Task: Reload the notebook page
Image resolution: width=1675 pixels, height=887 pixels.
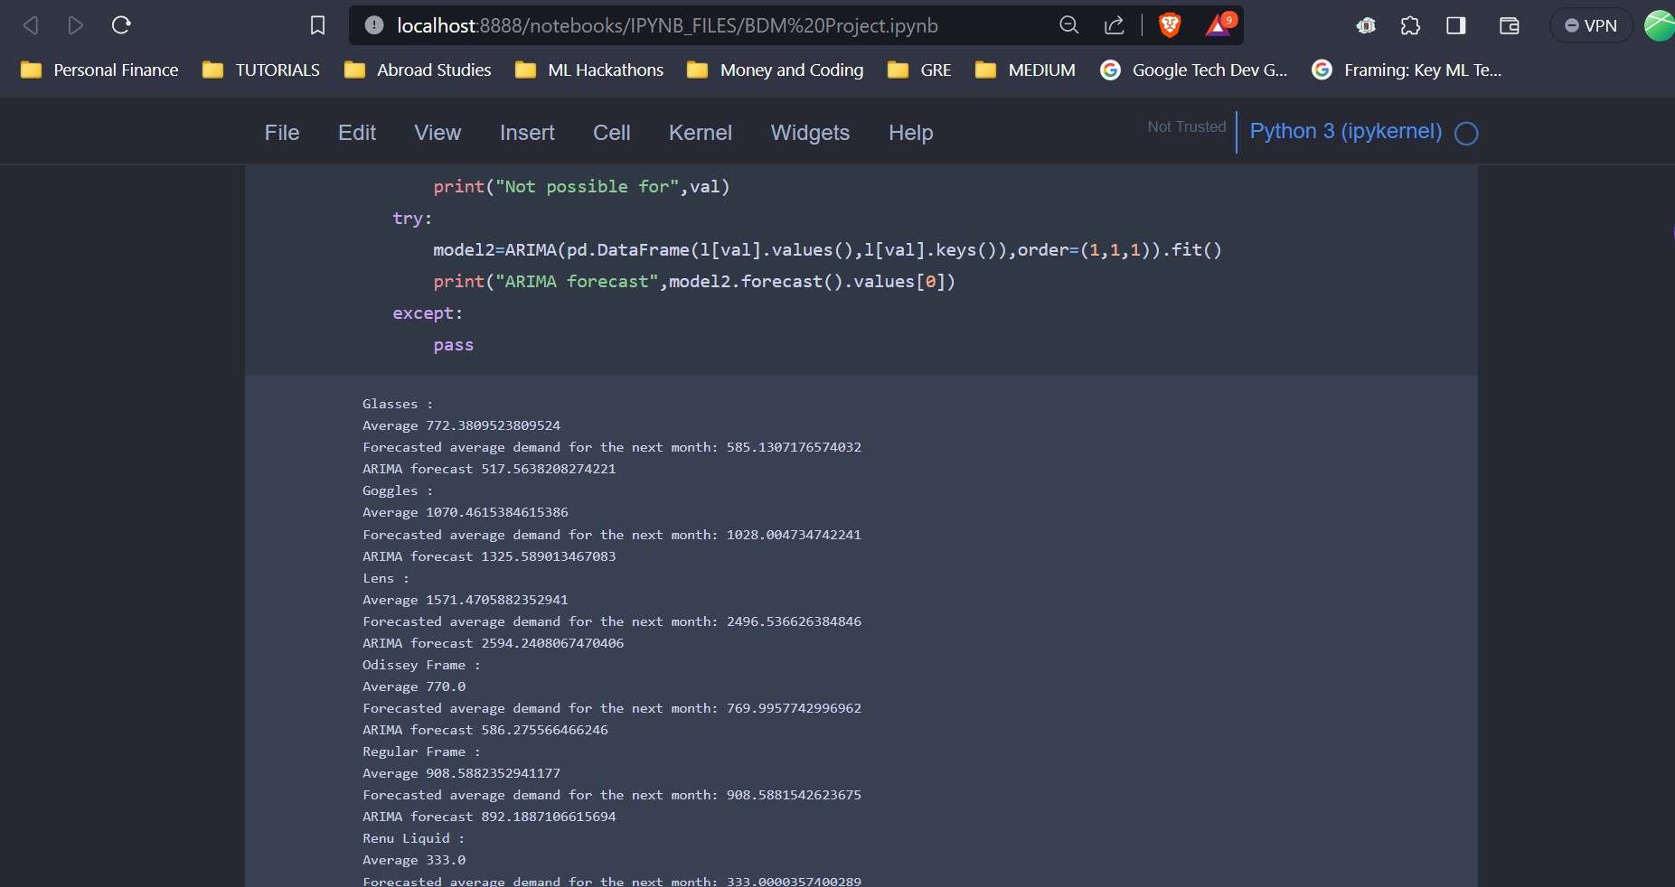Action: pos(121,25)
